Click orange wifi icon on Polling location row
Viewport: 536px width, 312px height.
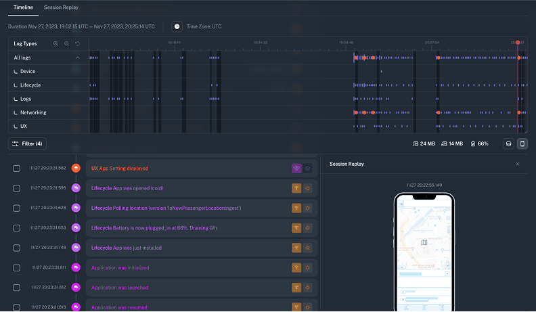[296, 208]
